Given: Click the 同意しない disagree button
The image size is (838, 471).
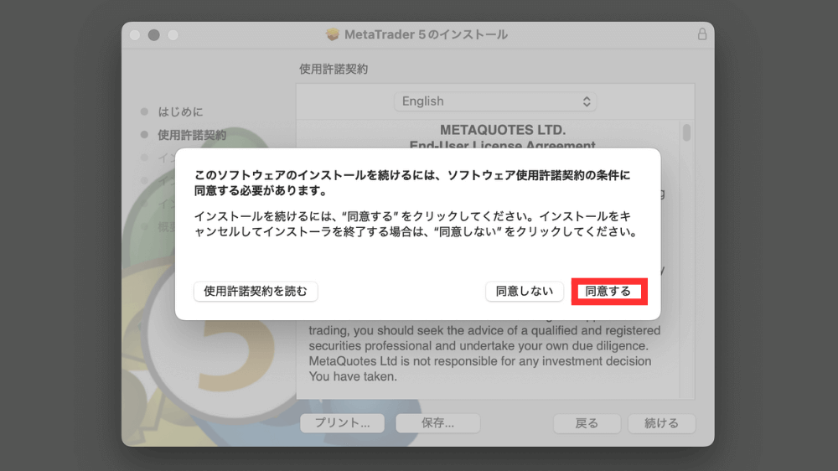Looking at the screenshot, I should [525, 292].
